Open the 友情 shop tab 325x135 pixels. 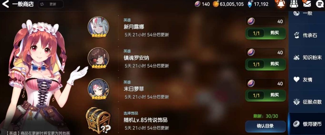307,79
